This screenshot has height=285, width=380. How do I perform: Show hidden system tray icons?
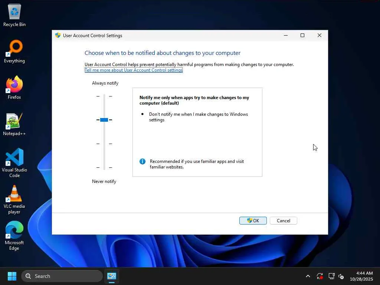click(308, 276)
